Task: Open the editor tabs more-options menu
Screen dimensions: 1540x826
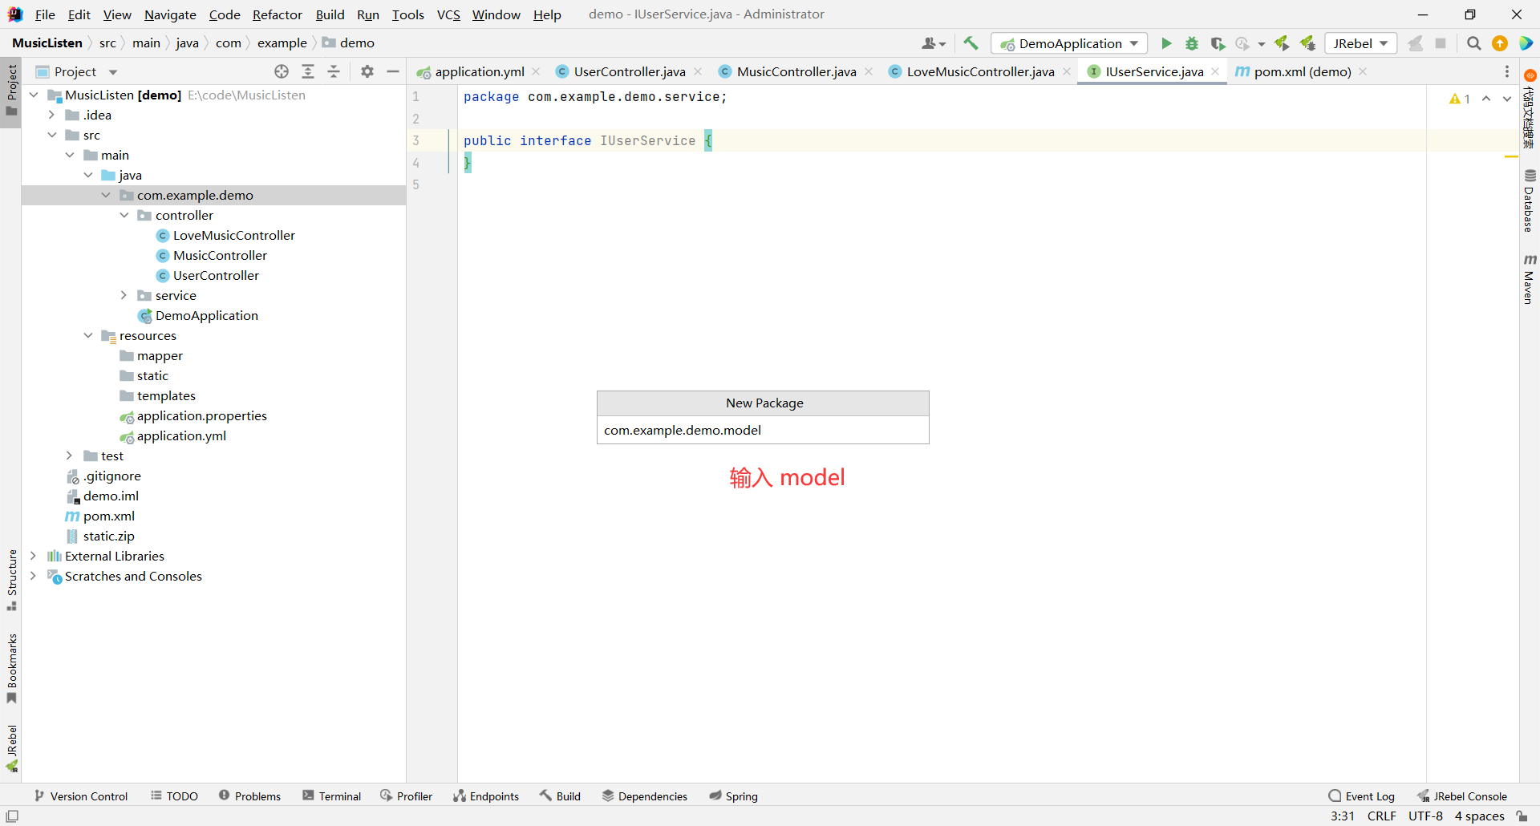Action: click(1507, 71)
